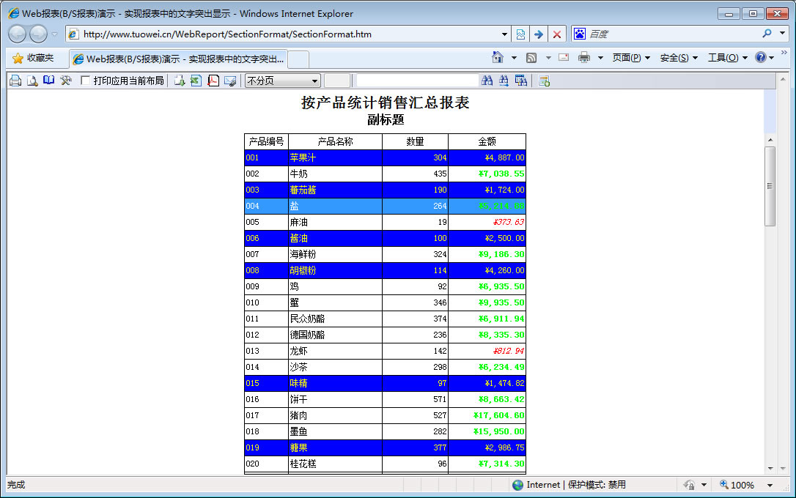
Task: Click in the 百度 search box
Action: pyautogui.click(x=671, y=34)
